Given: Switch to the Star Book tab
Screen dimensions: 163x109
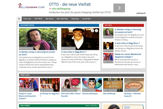Looking at the screenshot, I should pyautogui.click(x=49, y=19).
